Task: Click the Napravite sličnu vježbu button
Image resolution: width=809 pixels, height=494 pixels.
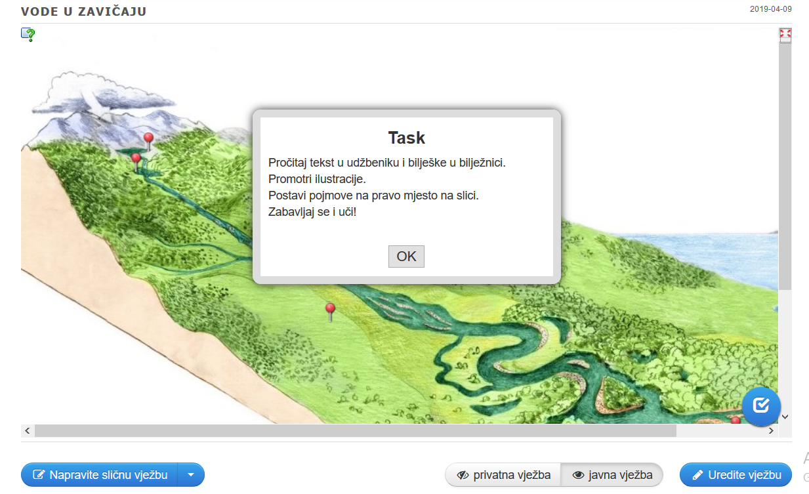Action: pos(99,475)
